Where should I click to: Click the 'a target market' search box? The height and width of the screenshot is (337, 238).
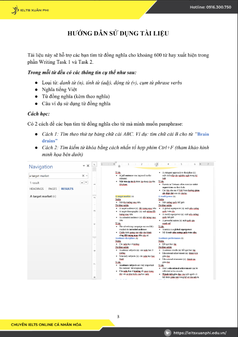[58, 176]
